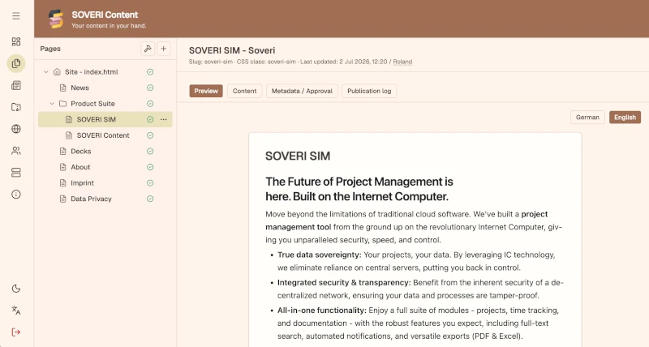
Task: Click status check icon for Product Suite
Action: coord(150,104)
